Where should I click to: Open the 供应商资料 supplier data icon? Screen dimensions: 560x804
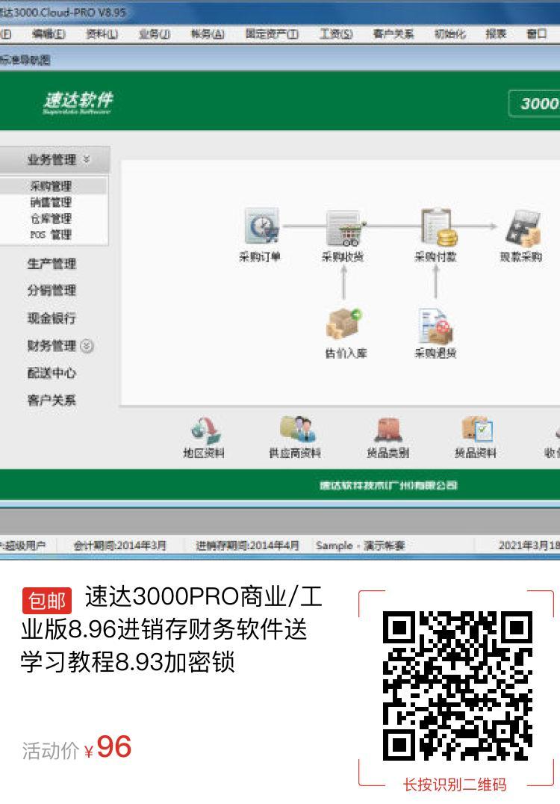pyautogui.click(x=296, y=429)
